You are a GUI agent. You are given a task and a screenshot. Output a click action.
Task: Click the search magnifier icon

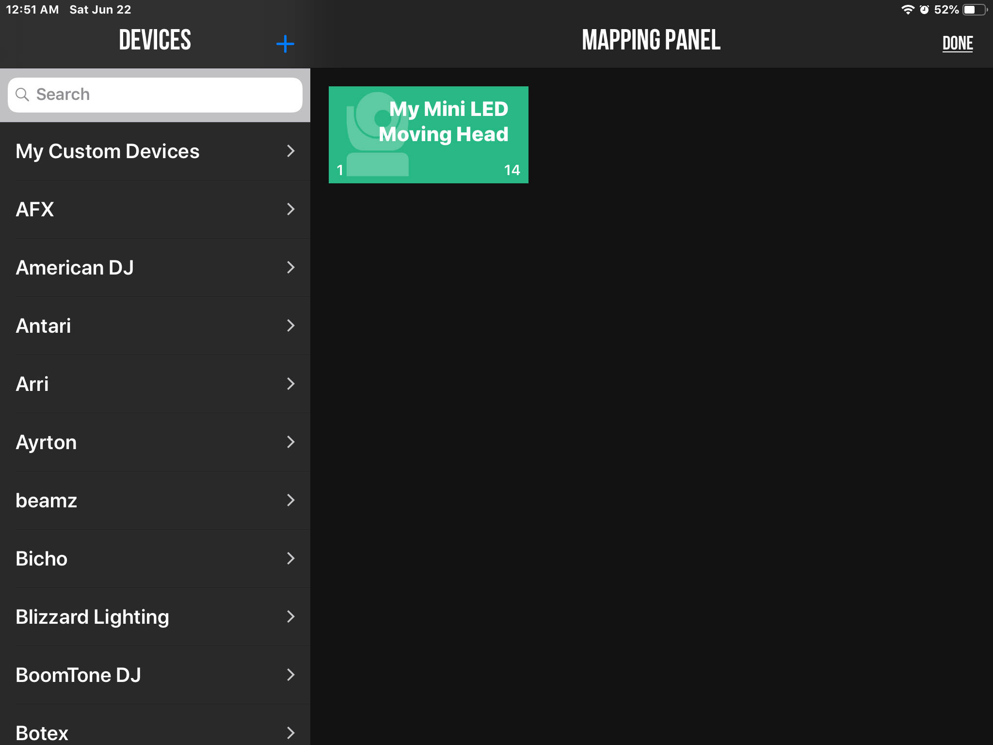click(22, 95)
